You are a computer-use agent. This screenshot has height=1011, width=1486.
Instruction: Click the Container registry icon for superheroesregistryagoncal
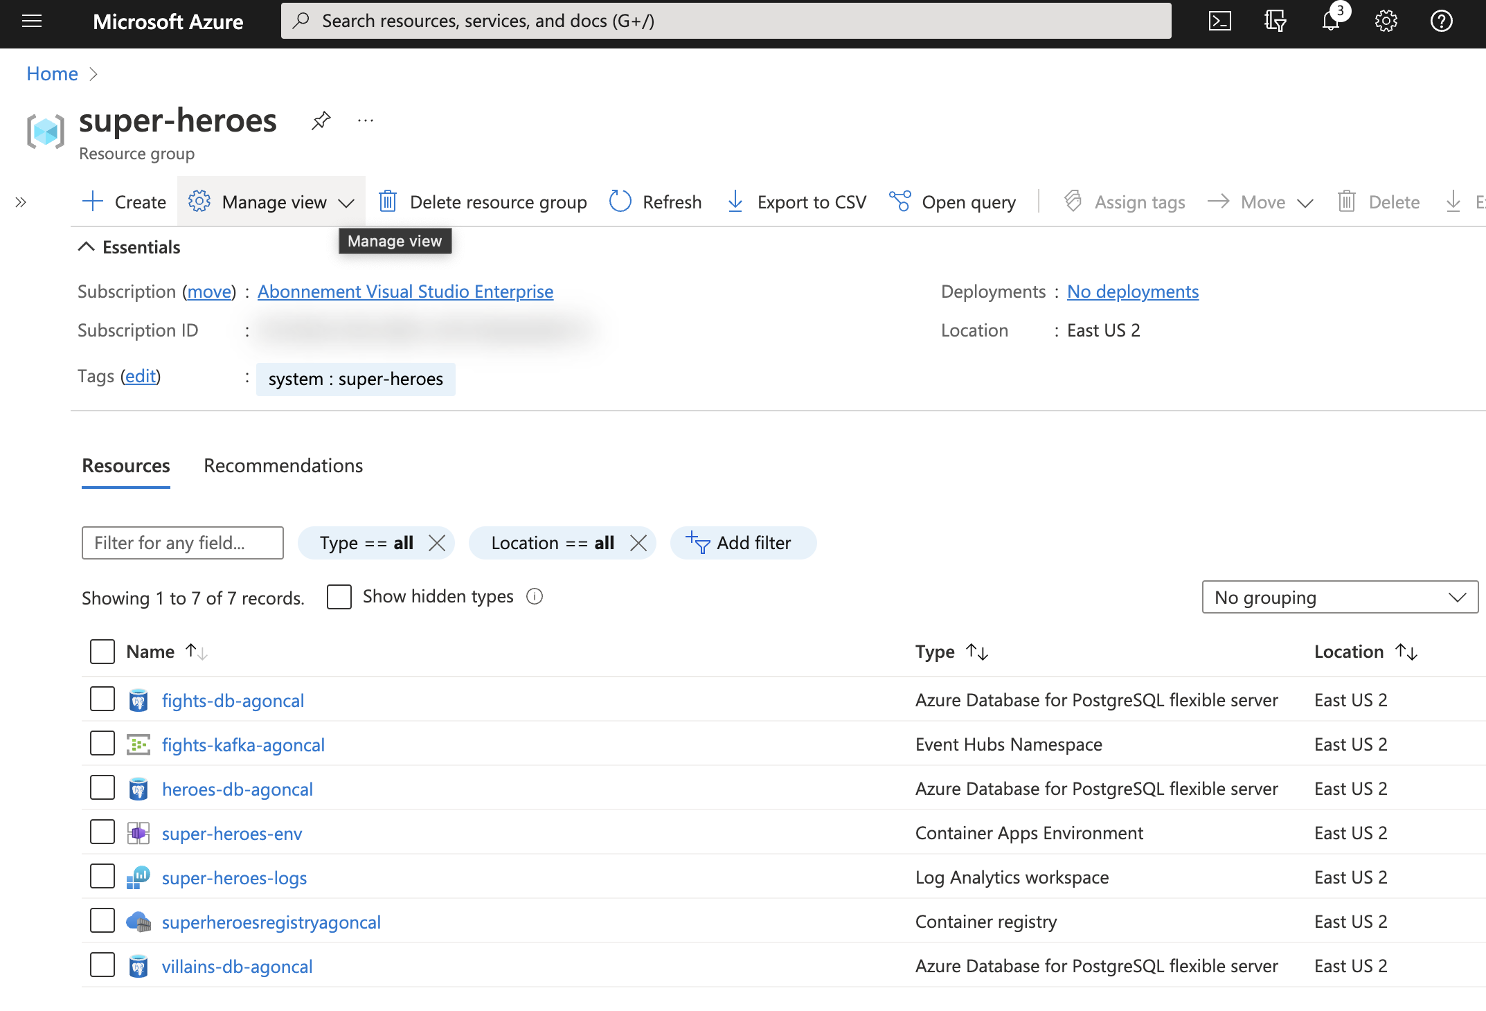click(x=138, y=922)
